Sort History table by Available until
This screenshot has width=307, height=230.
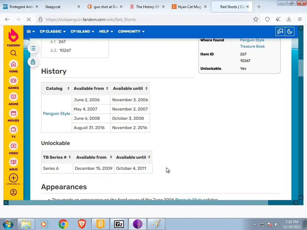coord(130,88)
